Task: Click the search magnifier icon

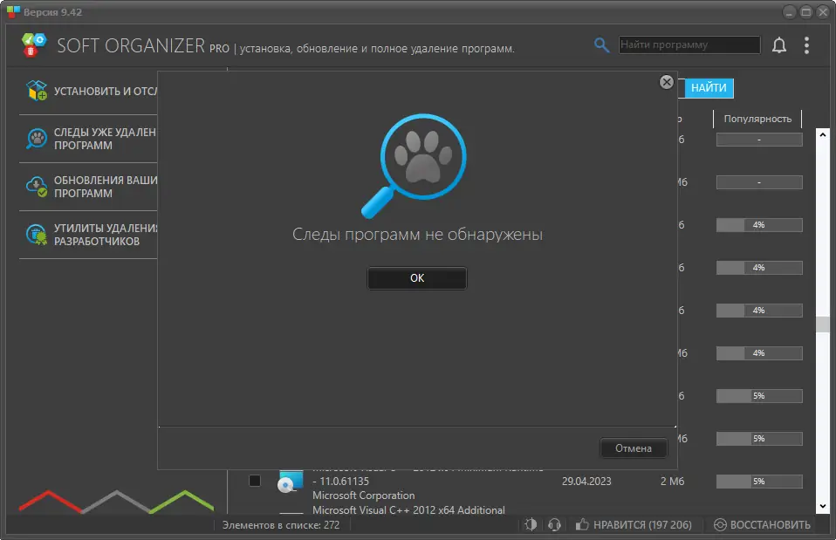Action: (x=601, y=45)
